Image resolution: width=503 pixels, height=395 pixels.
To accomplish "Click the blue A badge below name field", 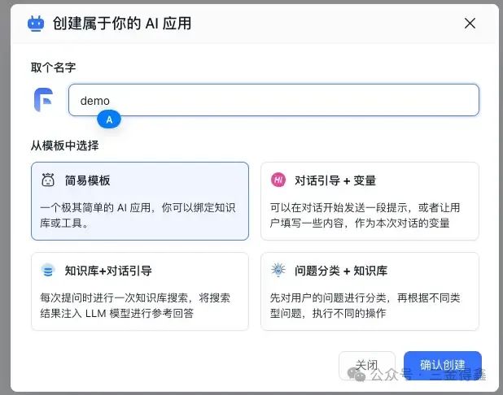I will pyautogui.click(x=109, y=119).
